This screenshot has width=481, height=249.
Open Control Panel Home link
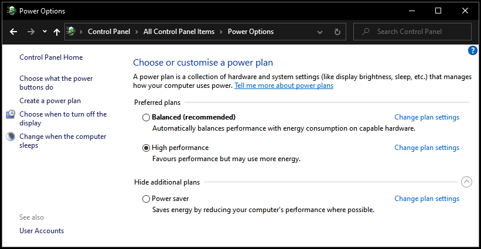coord(51,57)
